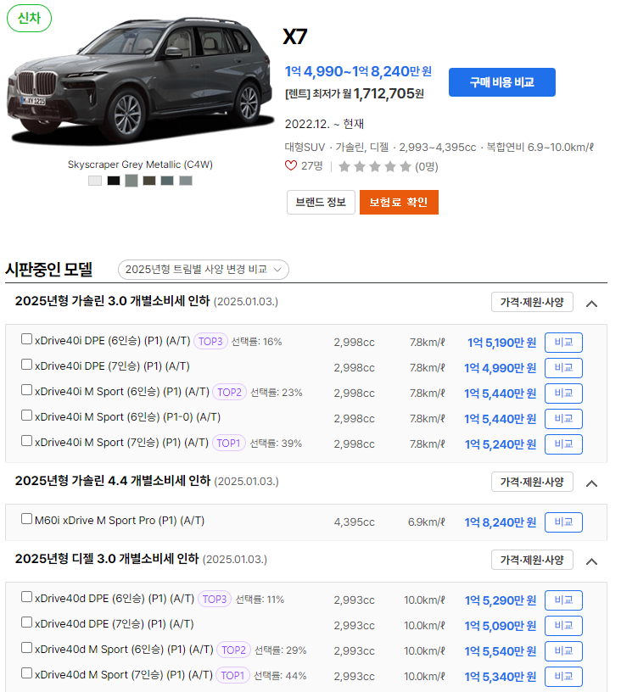The height and width of the screenshot is (692, 621).
Task: Click the BMW X7 car image
Action: pyautogui.click(x=140, y=81)
